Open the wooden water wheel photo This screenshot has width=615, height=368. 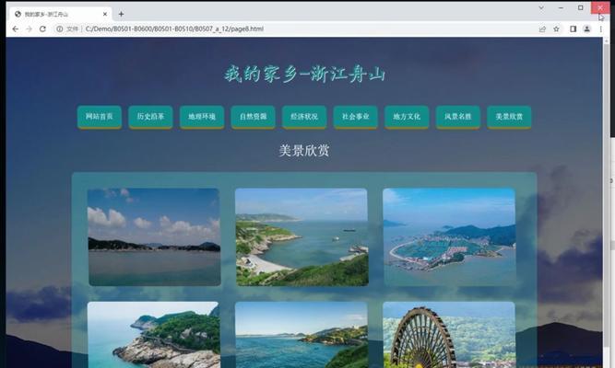pyautogui.click(x=449, y=335)
